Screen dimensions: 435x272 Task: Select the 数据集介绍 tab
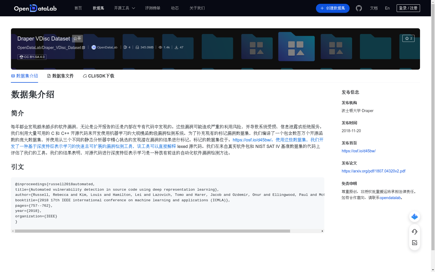pyautogui.click(x=24, y=76)
